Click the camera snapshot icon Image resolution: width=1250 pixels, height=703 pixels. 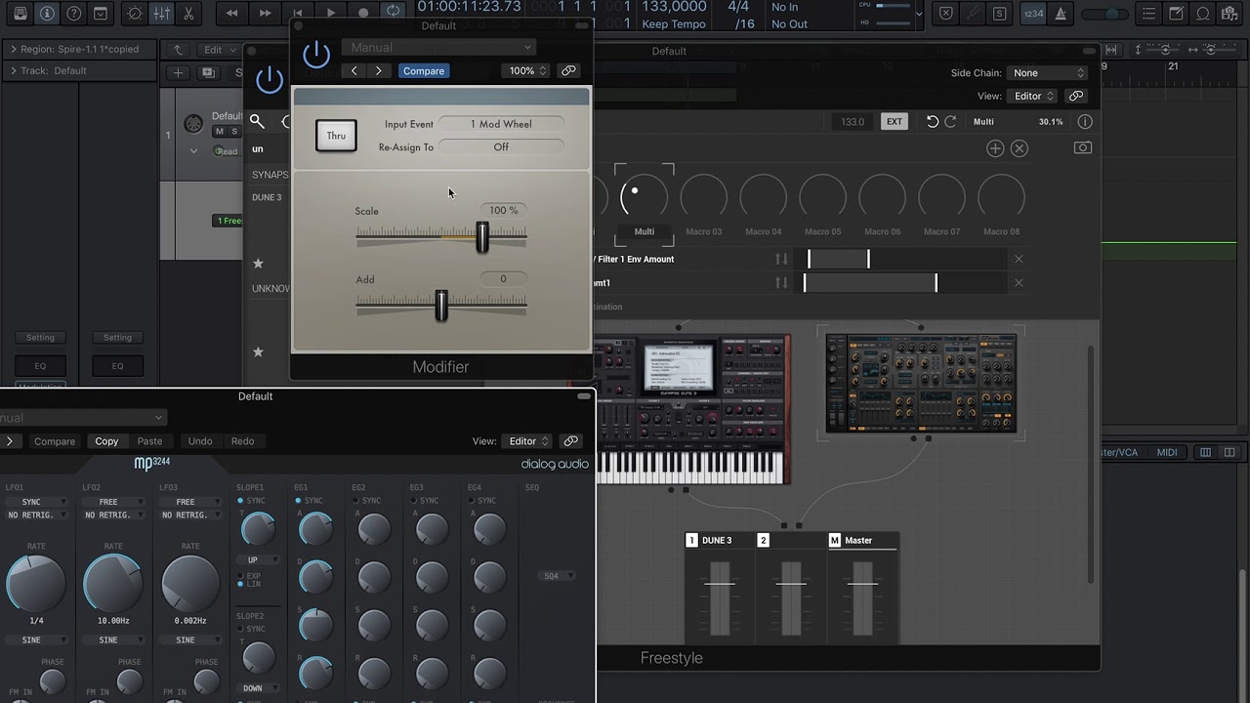[1083, 147]
